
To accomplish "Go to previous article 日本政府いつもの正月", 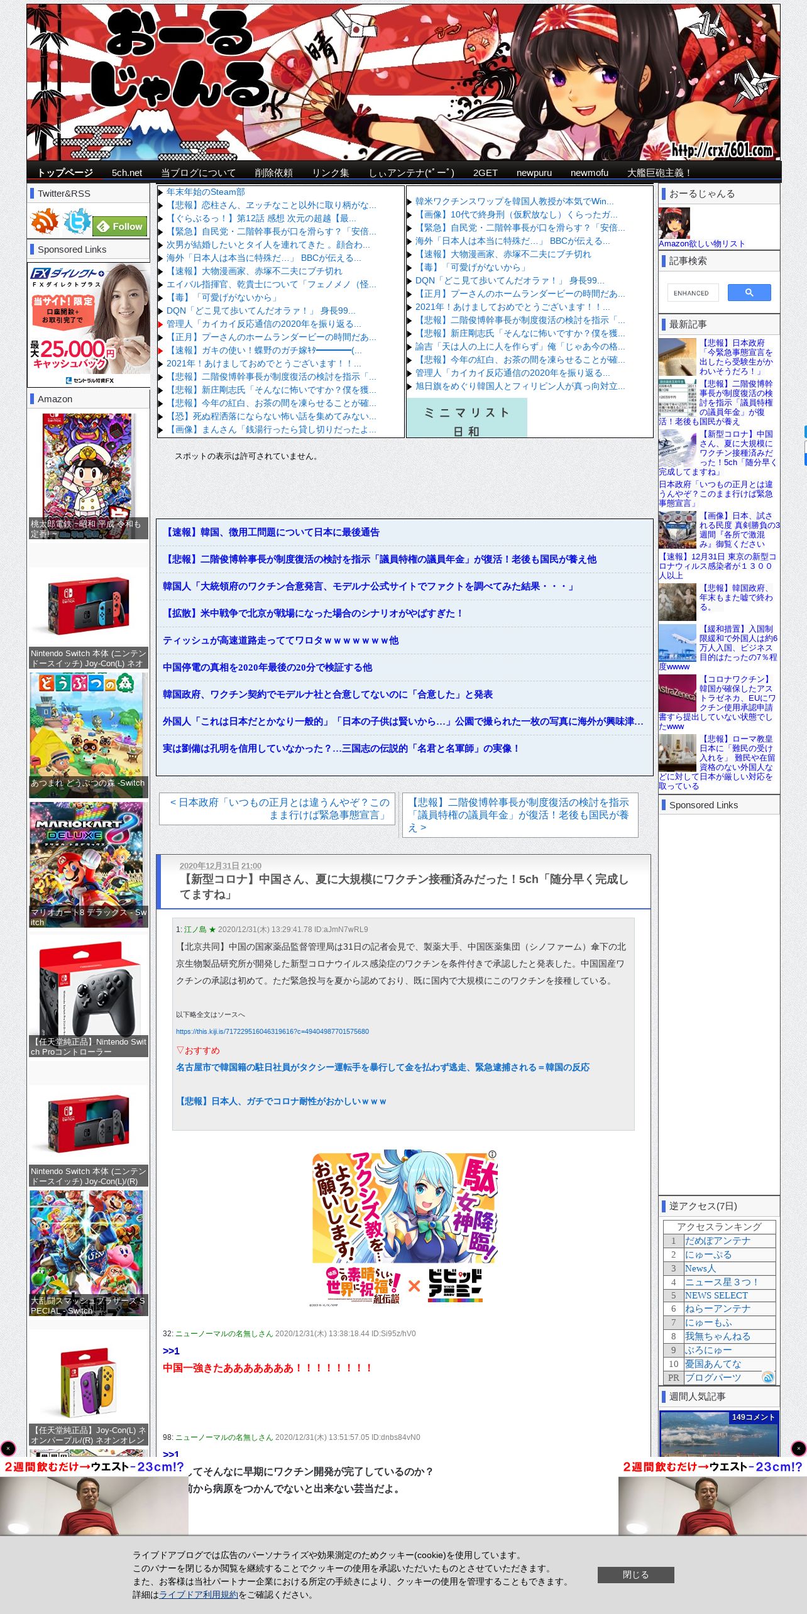I will tap(277, 808).
